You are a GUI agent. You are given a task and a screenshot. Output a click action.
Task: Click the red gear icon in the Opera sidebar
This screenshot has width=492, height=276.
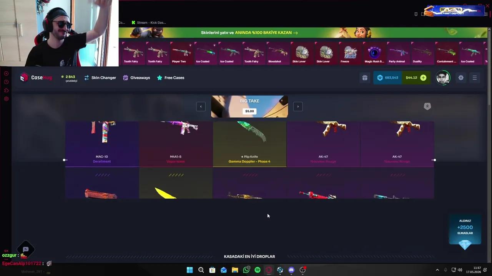click(6, 99)
